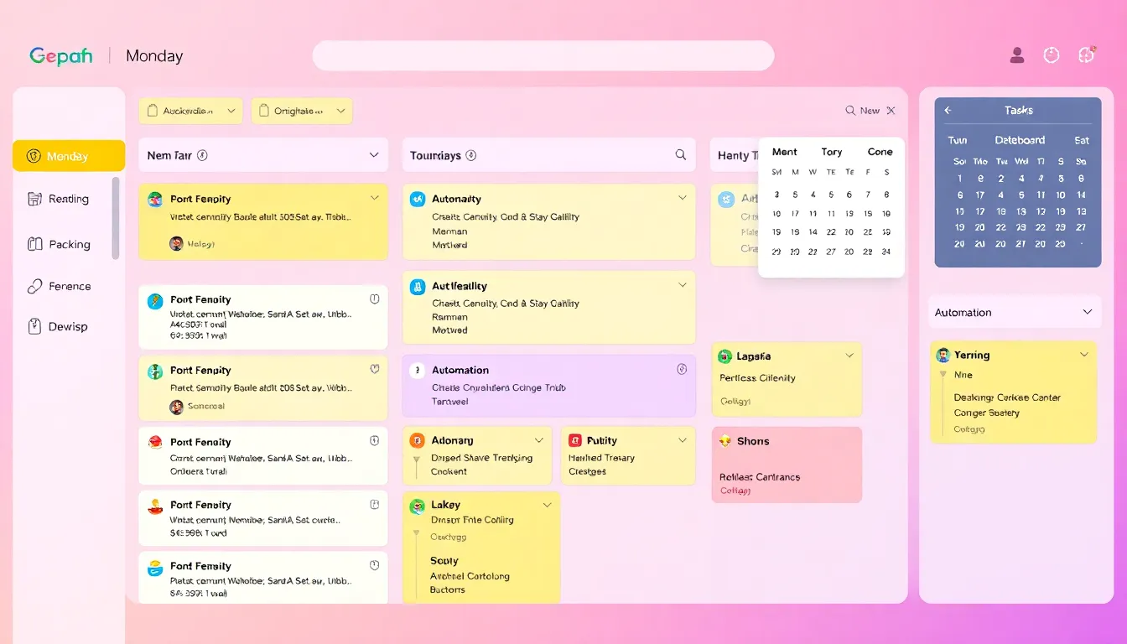The height and width of the screenshot is (644, 1127).
Task: Close the New search with X icon
Action: (891, 111)
